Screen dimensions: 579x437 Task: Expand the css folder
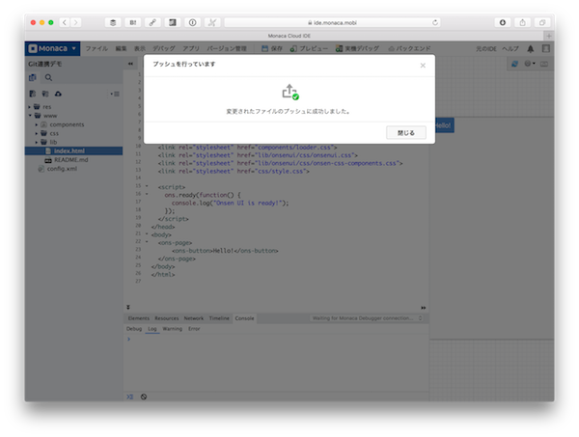click(x=37, y=134)
